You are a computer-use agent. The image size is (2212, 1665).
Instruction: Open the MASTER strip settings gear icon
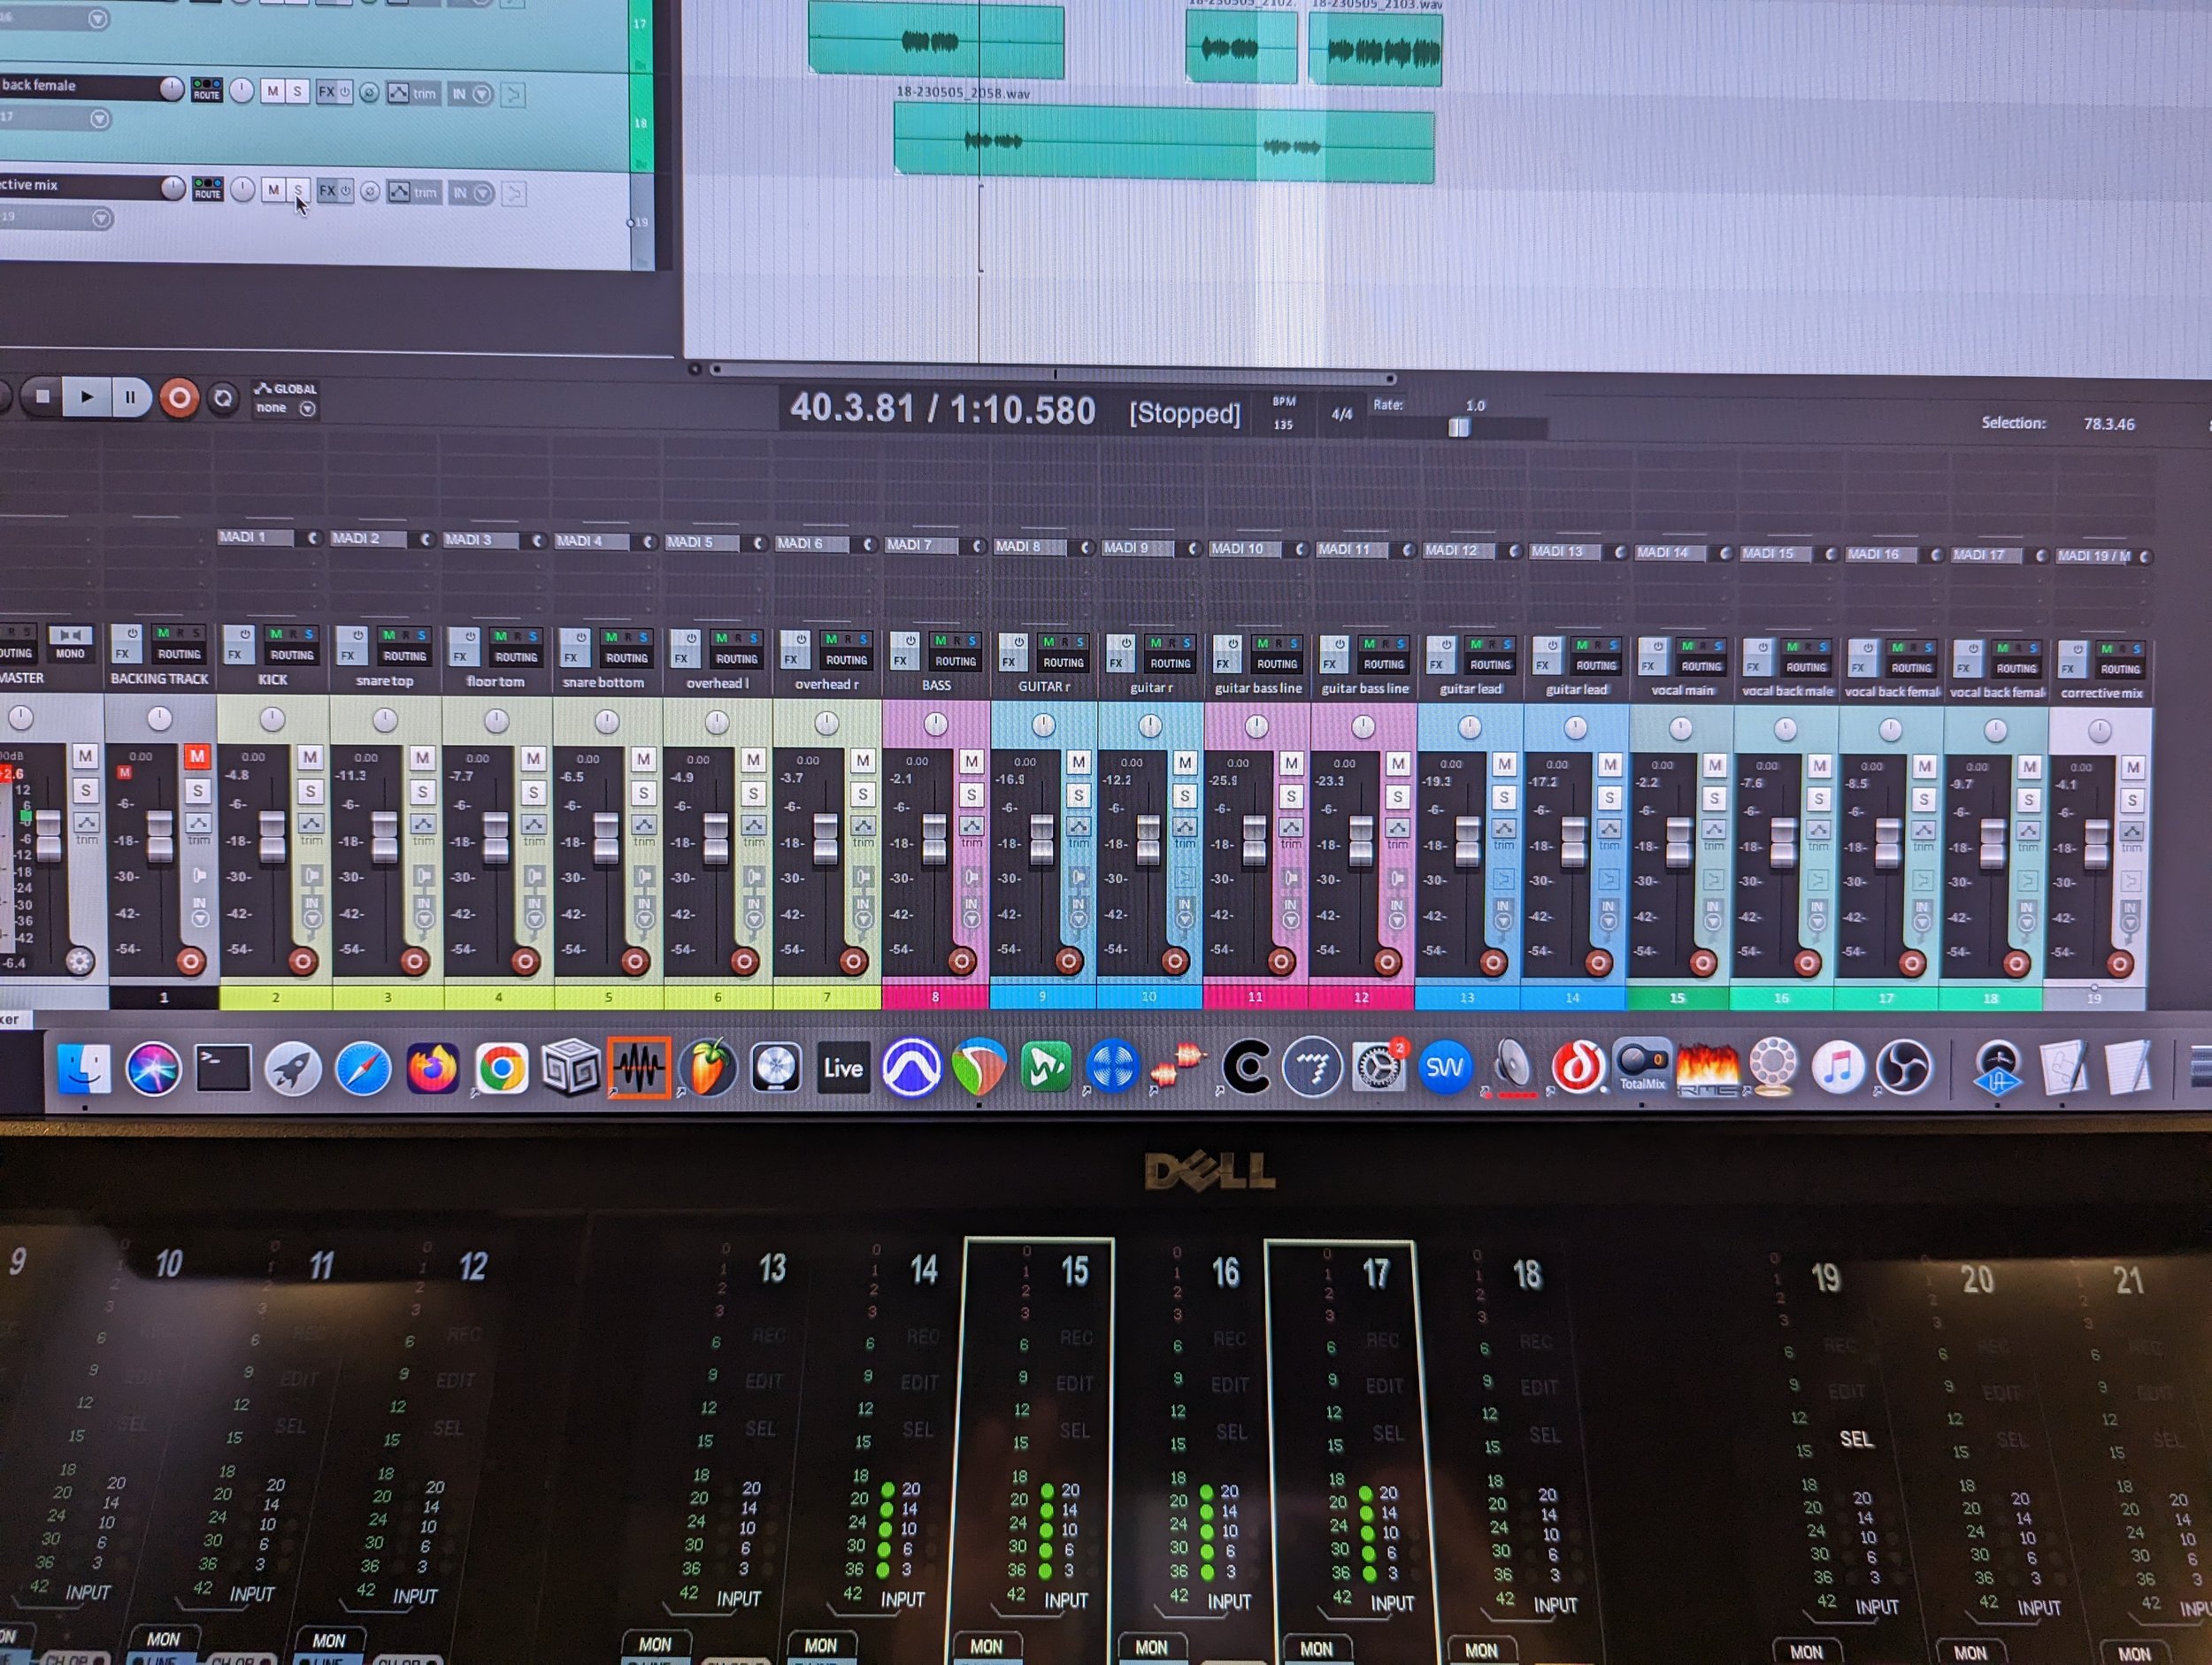79,961
